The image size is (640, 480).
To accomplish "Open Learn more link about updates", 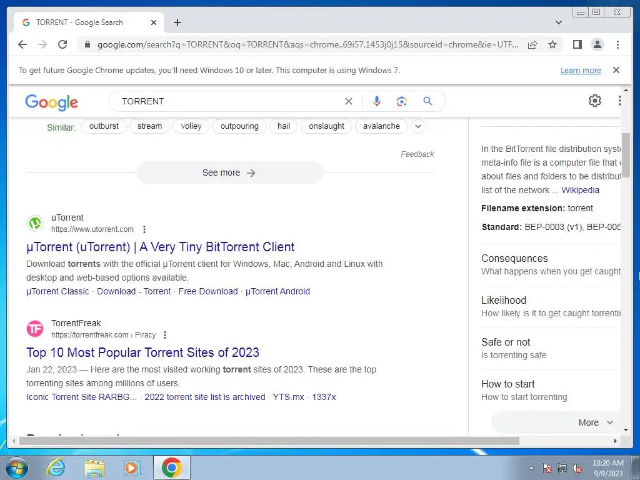I will (x=581, y=70).
